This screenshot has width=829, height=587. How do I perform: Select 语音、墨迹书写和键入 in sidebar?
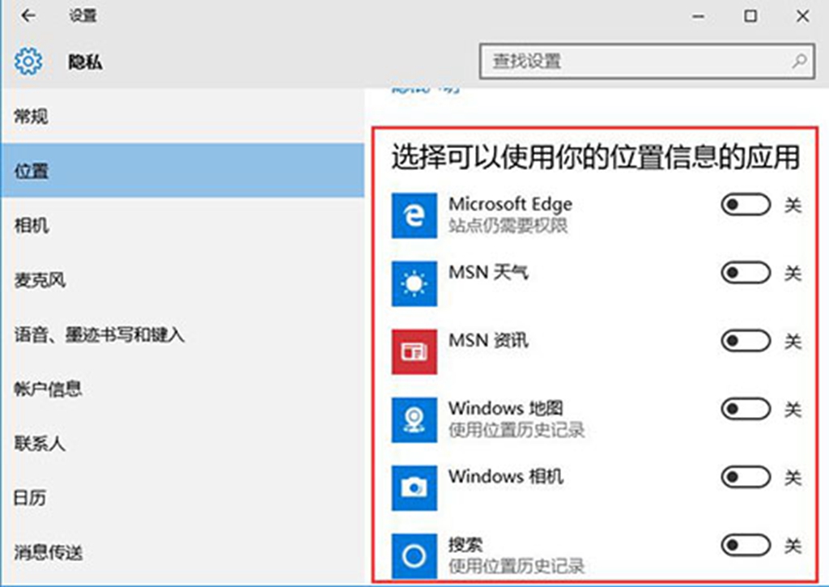[x=183, y=334]
